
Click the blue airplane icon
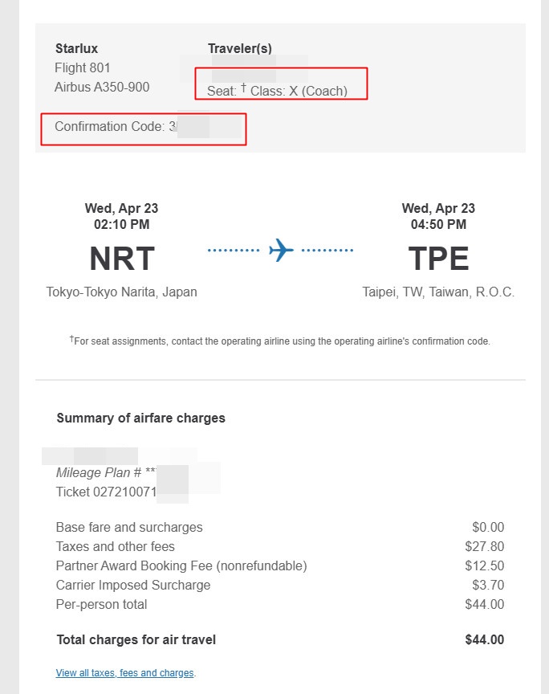pos(281,250)
